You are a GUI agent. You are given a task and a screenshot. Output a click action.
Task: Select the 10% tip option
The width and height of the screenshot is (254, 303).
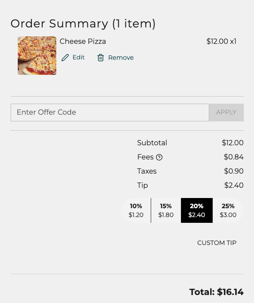136,210
